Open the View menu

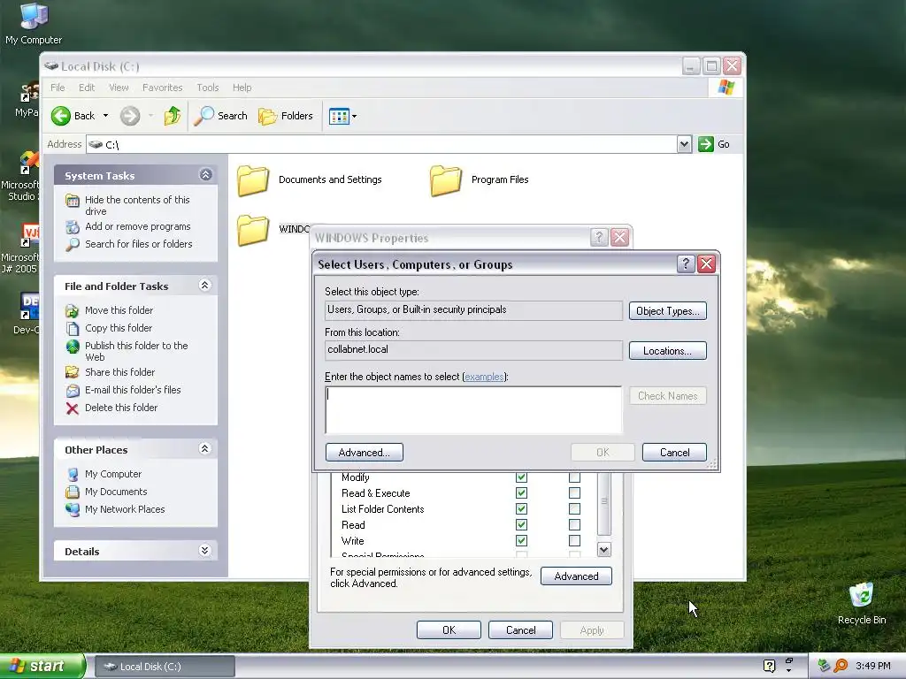[x=119, y=88]
